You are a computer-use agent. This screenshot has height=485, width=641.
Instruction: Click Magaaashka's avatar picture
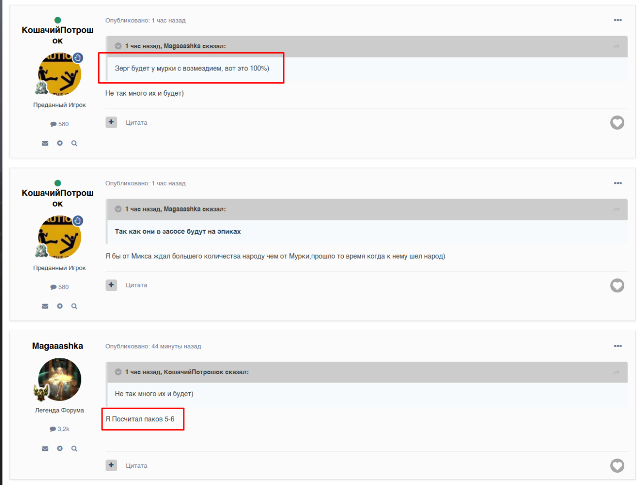(x=60, y=379)
